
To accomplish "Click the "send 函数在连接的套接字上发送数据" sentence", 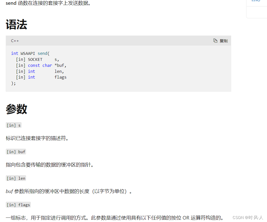I will (x=48, y=3).
